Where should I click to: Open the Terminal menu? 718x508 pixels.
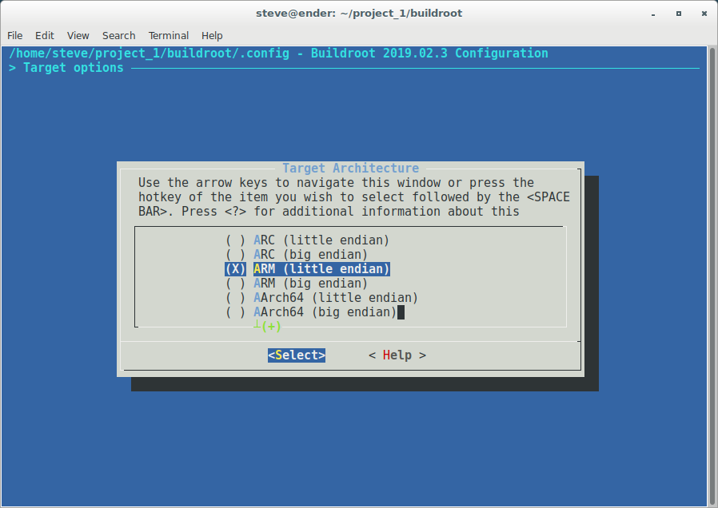point(169,35)
